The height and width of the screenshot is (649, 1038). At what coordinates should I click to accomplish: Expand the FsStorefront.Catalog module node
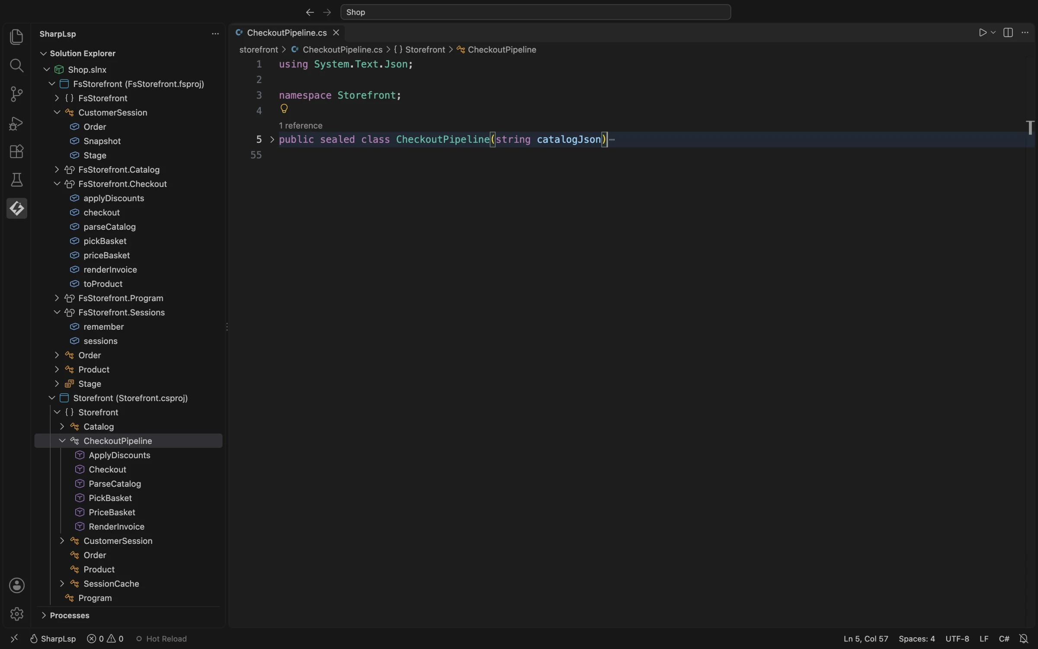coord(57,170)
